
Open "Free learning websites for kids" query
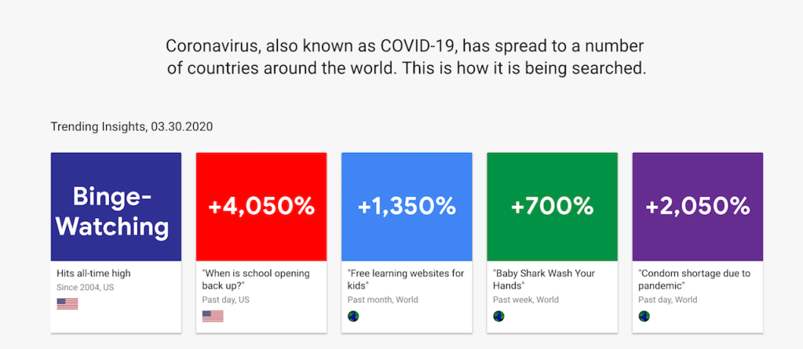pyautogui.click(x=406, y=280)
